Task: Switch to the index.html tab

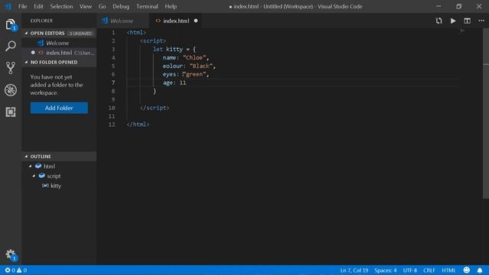Action: (176, 21)
